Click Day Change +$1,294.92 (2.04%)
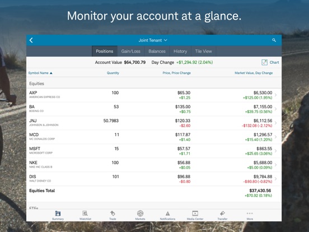The width and height of the screenshot is (309, 232). tap(182, 62)
